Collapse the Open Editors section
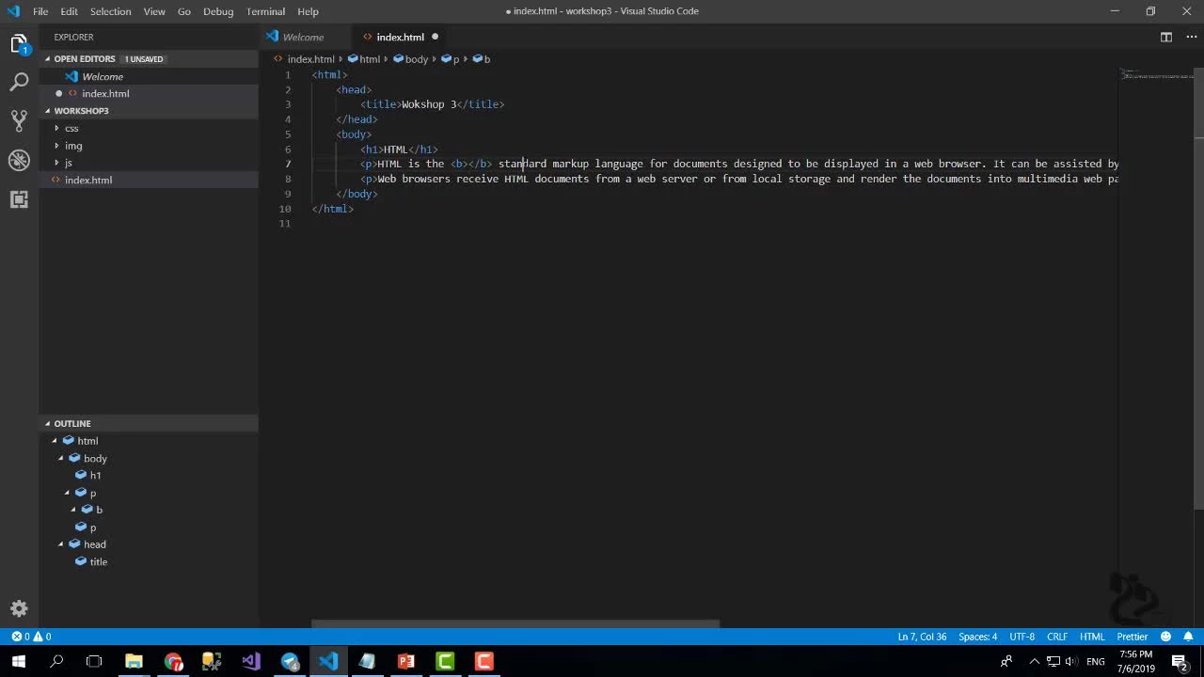 coord(49,58)
